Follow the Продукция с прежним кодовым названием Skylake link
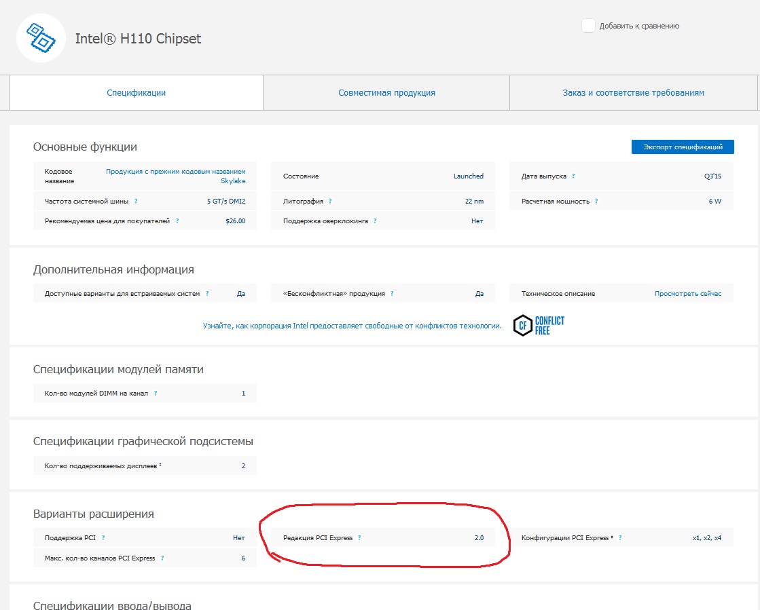The image size is (760, 610). (175, 176)
